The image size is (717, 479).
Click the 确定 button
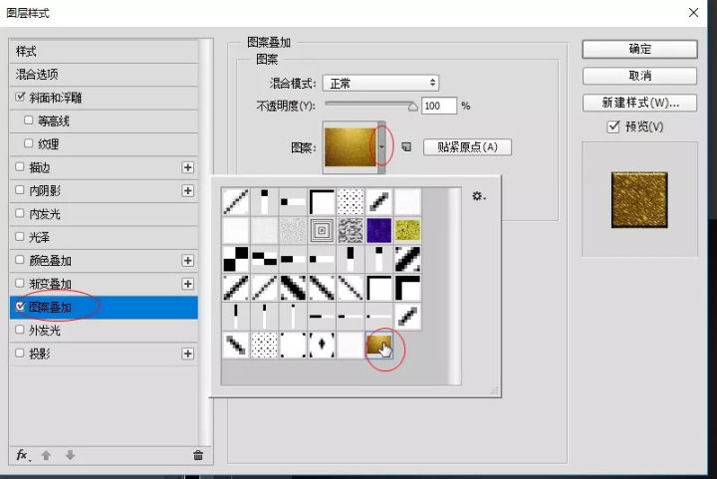639,49
